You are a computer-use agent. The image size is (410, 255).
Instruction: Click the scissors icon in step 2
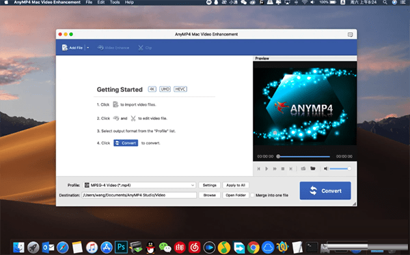pyautogui.click(x=133, y=119)
